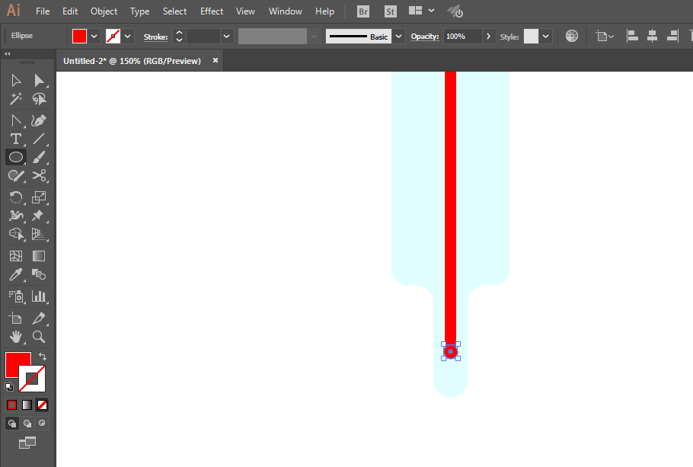This screenshot has width=693, height=467.
Task: Select the Curvature tool
Action: point(39,120)
